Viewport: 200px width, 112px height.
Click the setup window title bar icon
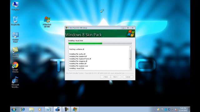pos(67,28)
